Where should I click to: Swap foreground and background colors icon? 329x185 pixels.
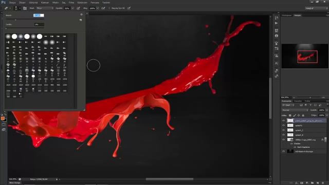tap(5, 115)
